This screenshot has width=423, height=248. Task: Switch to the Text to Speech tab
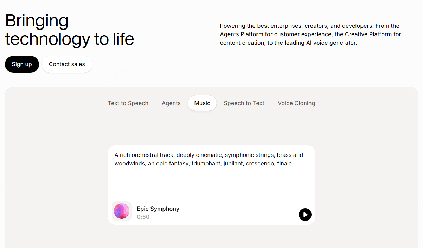(128, 103)
